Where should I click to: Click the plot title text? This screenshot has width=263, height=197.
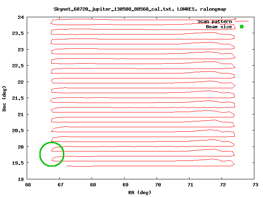140,9
